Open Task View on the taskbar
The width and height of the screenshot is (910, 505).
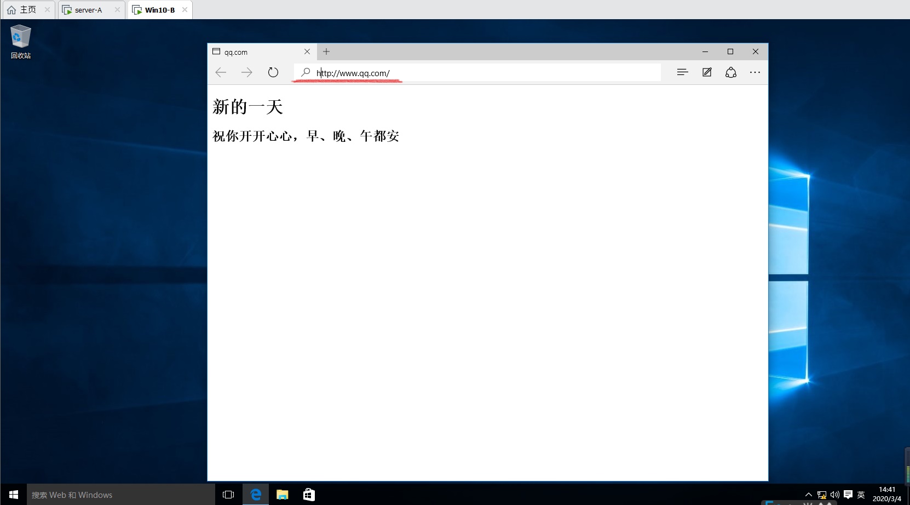click(228, 495)
